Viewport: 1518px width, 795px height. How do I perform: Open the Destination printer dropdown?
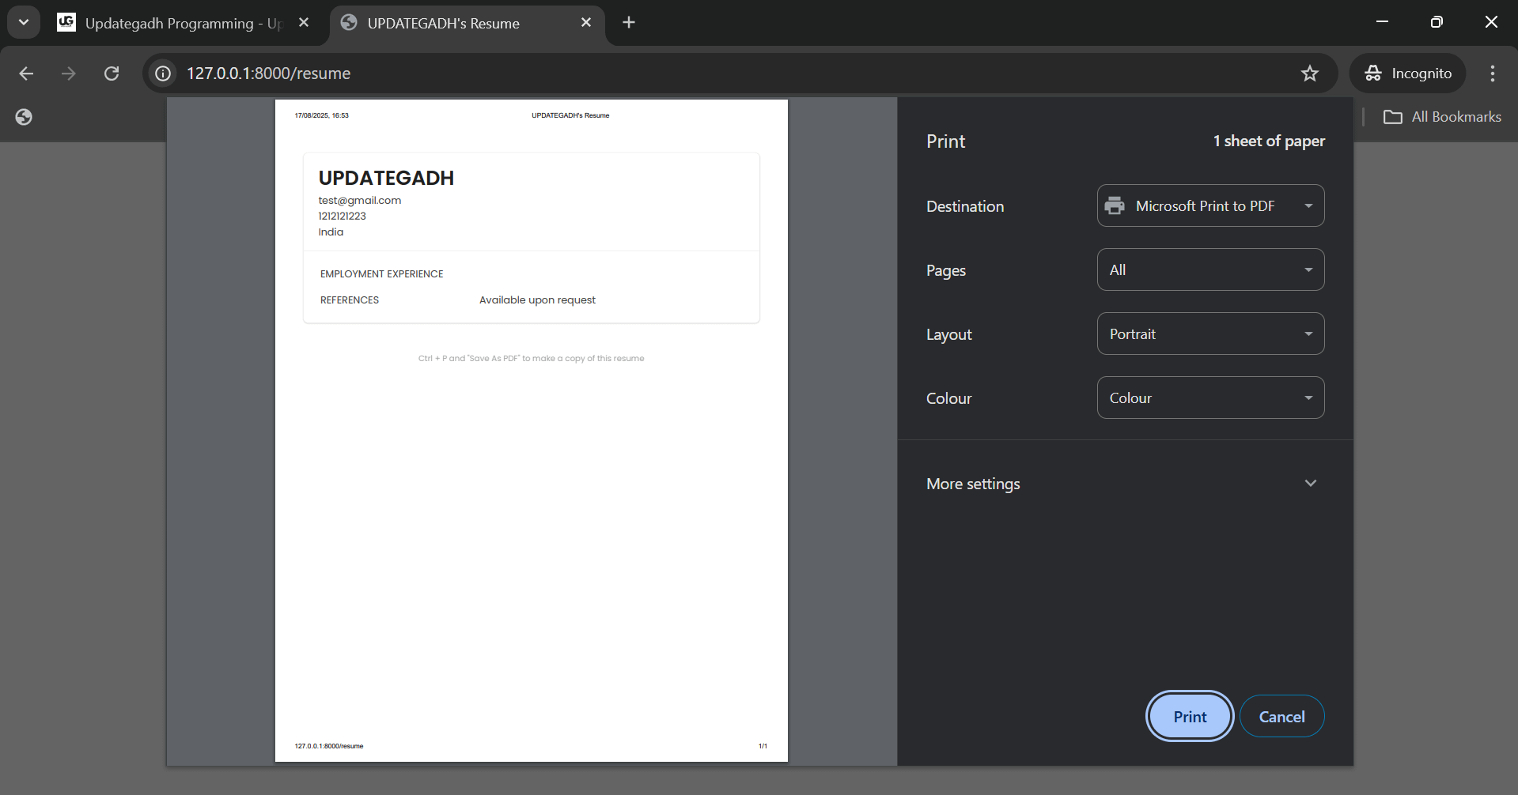[x=1210, y=205]
